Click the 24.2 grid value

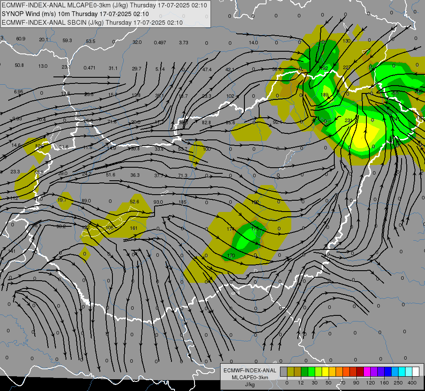coord(87,174)
